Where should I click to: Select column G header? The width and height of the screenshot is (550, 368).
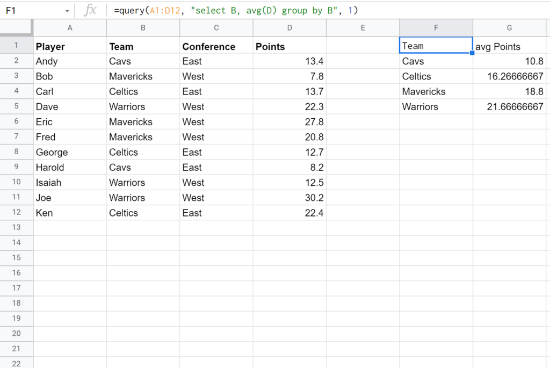tap(509, 27)
